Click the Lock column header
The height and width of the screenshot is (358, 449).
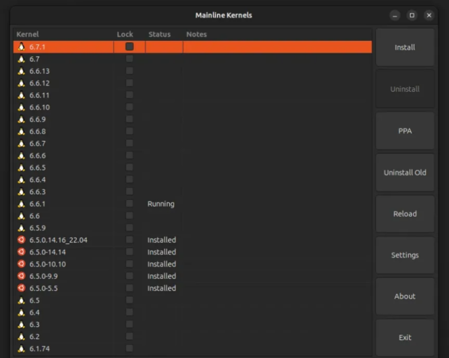coord(125,35)
